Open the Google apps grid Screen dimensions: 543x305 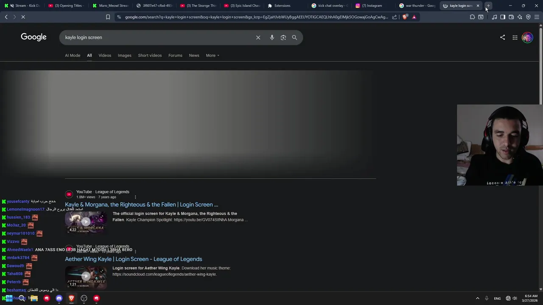click(x=515, y=37)
